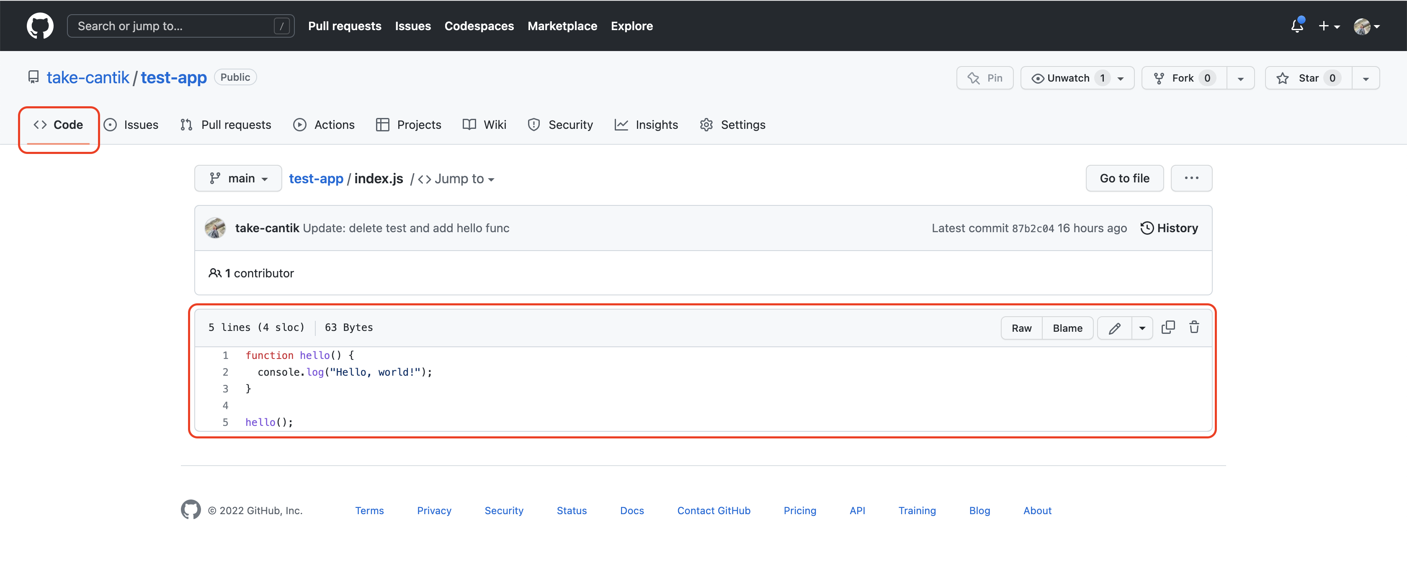Switch to the Actions tab

tap(324, 125)
